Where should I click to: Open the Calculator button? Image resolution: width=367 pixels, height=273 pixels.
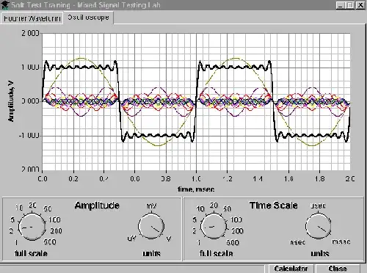coord(291,269)
